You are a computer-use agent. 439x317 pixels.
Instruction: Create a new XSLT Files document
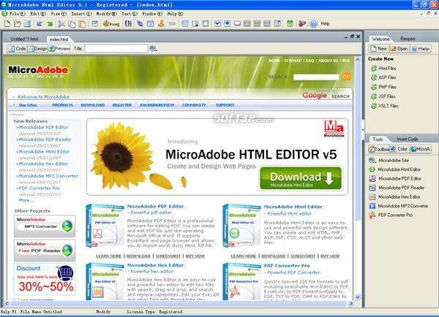point(385,106)
